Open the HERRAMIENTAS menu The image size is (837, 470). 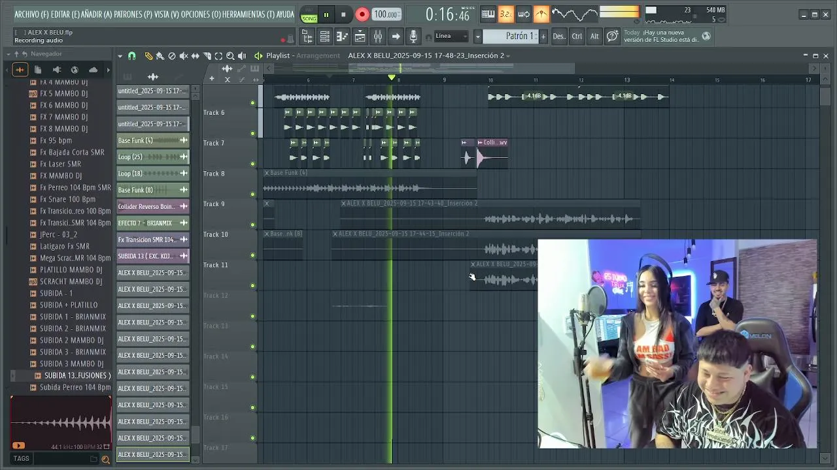pyautogui.click(x=248, y=14)
